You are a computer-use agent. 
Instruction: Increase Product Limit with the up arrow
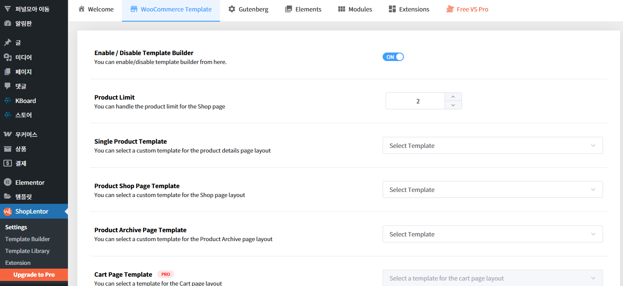[x=453, y=97]
